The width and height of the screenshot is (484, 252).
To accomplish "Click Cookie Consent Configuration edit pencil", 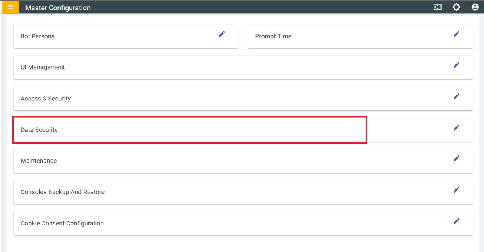I will pos(457,221).
